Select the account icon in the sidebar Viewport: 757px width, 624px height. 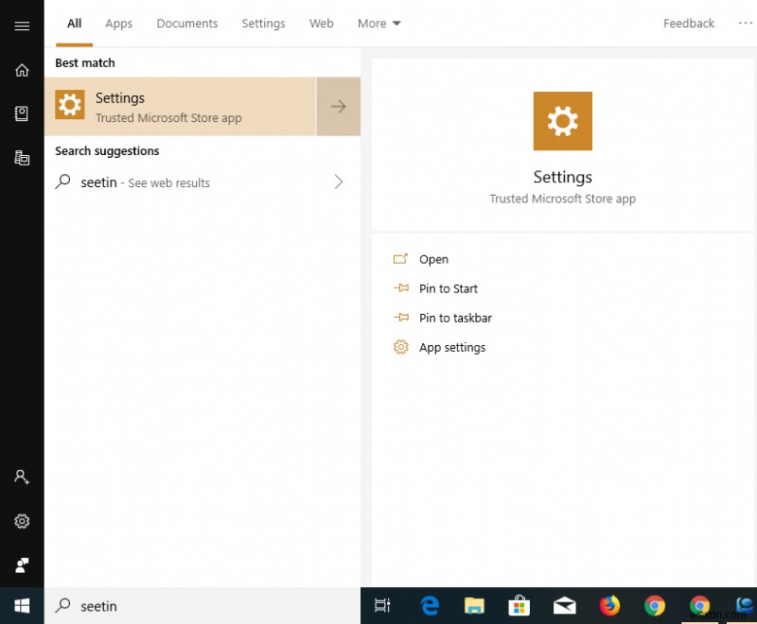(x=21, y=477)
